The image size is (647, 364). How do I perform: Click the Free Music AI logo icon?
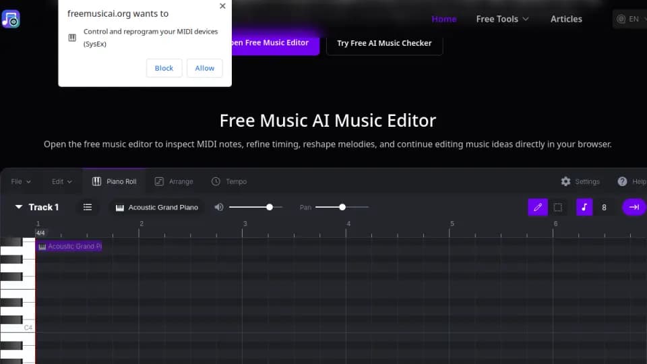tap(11, 19)
